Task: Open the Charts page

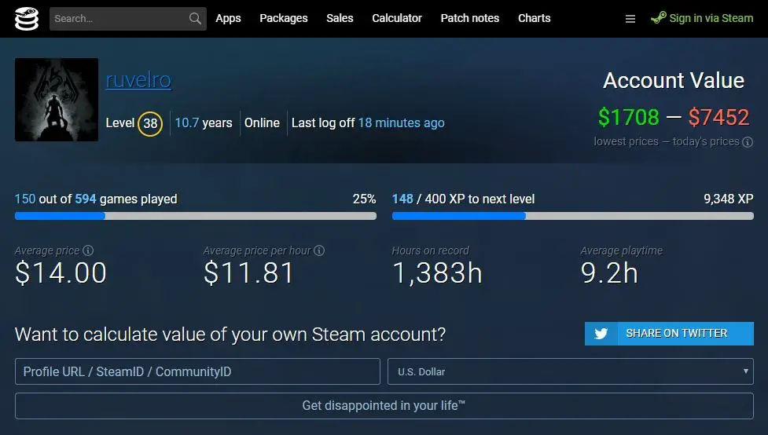Action: [x=535, y=18]
